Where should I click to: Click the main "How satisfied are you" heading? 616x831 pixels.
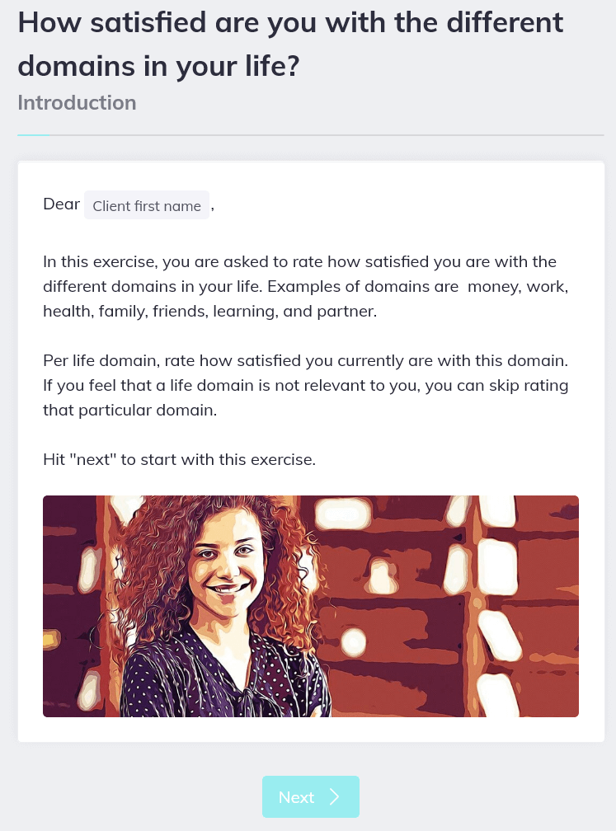[290, 23]
